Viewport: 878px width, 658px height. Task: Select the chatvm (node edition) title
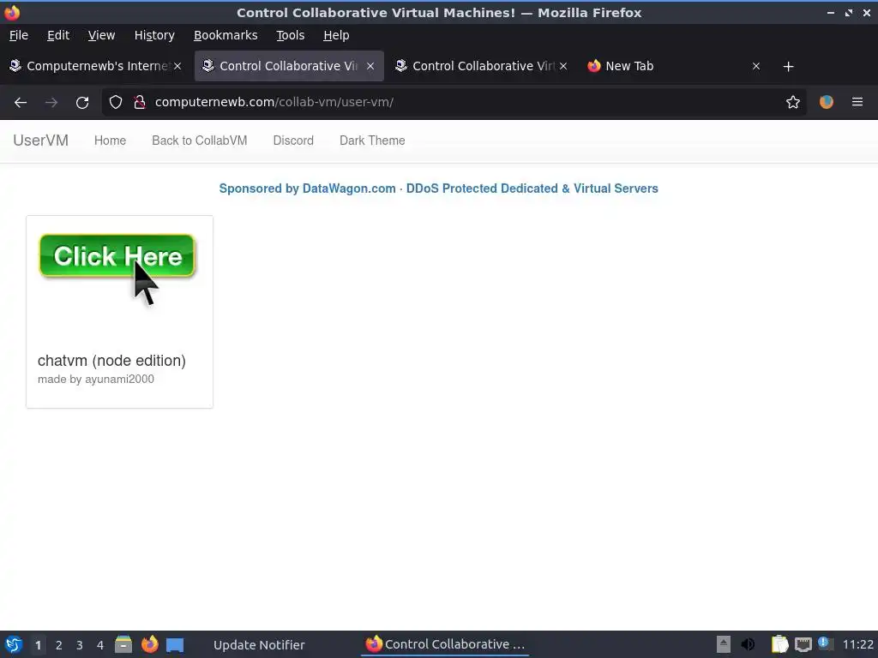pyautogui.click(x=111, y=361)
